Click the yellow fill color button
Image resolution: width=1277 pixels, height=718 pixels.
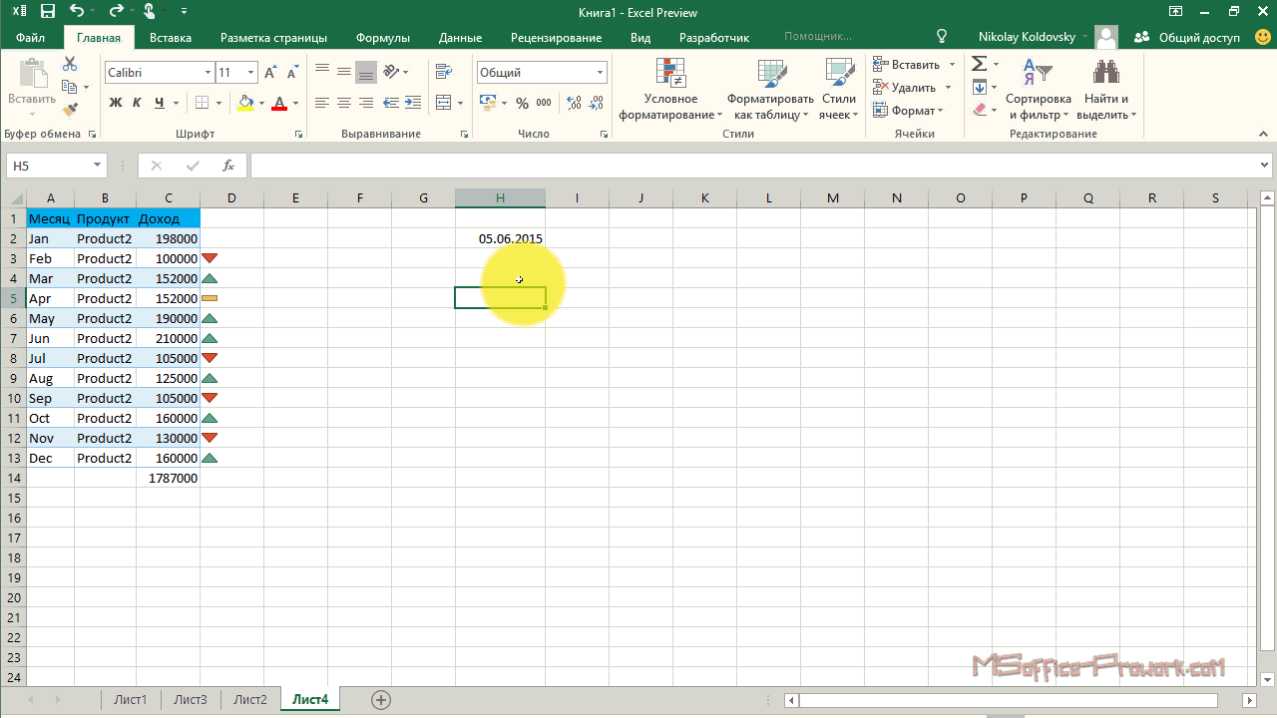pos(245,103)
